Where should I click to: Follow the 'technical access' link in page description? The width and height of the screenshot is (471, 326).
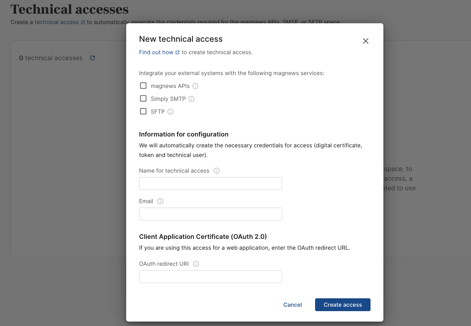pyautogui.click(x=57, y=22)
